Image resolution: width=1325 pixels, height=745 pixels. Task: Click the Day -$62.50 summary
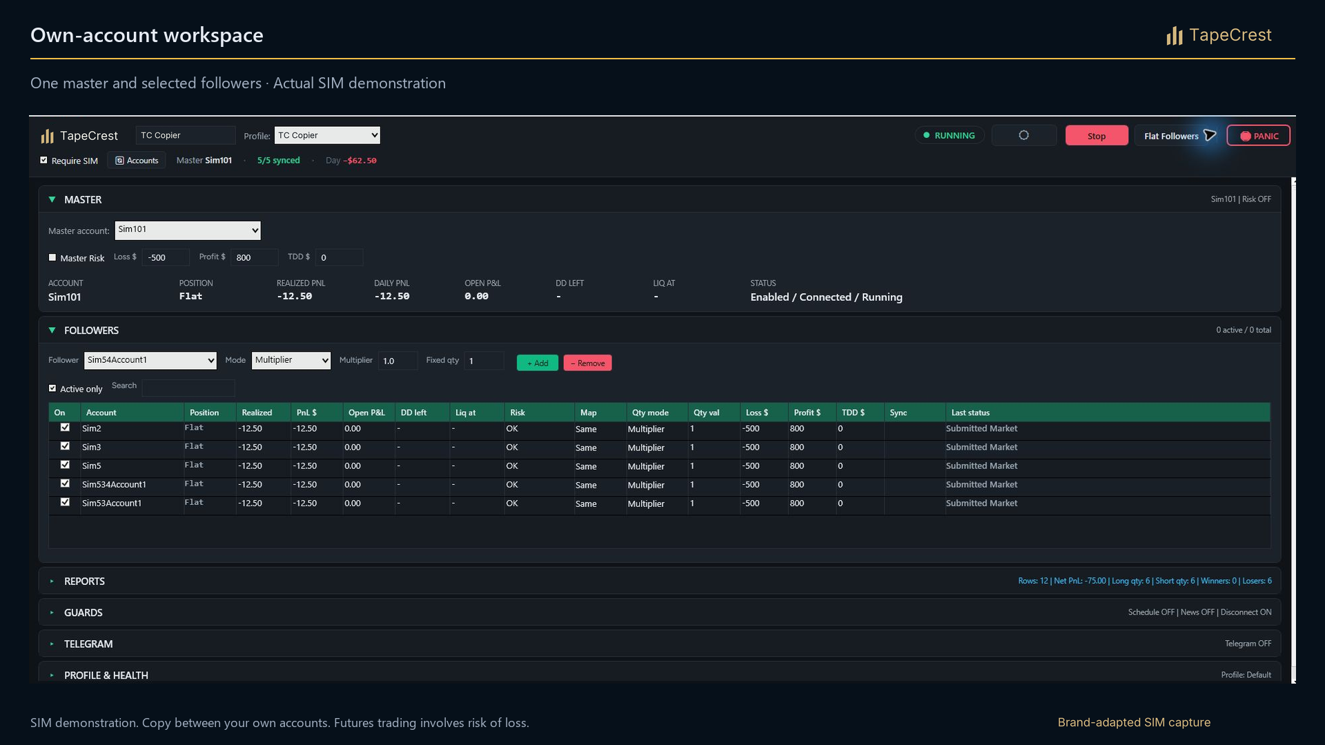coord(351,160)
